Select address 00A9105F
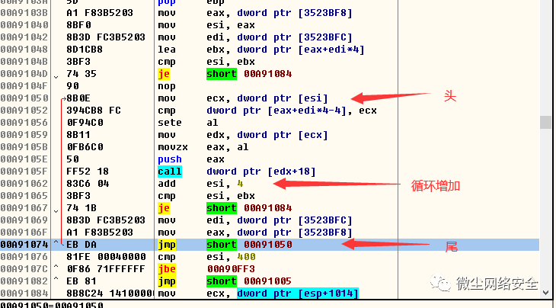This screenshot has height=308, width=556. coord(24,172)
